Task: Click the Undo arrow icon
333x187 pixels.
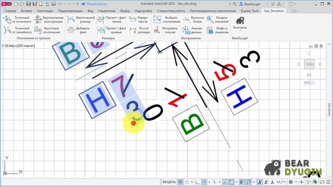Action: tap(60, 4)
